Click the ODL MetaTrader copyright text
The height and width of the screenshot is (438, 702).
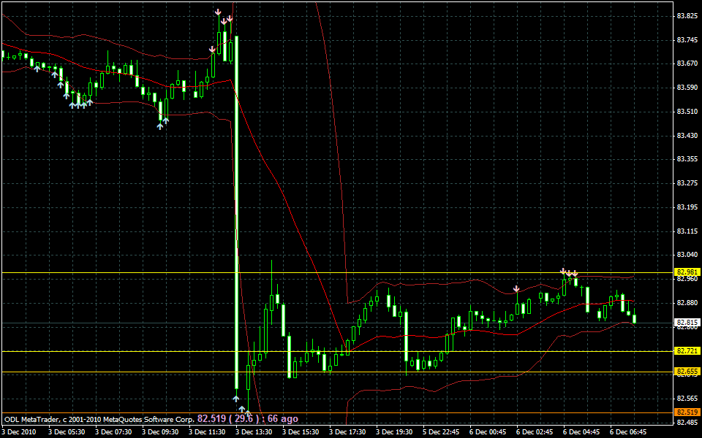pyautogui.click(x=99, y=420)
